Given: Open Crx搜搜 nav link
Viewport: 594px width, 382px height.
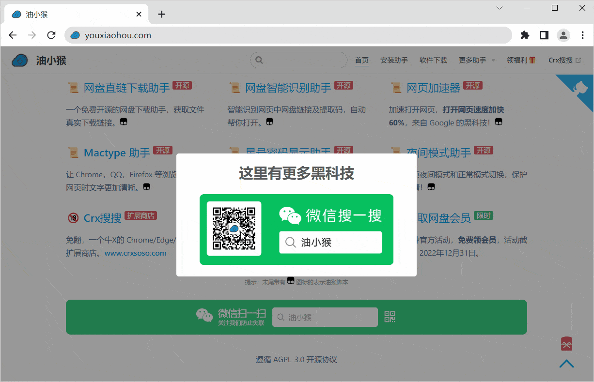Looking at the screenshot, I should [x=564, y=61].
